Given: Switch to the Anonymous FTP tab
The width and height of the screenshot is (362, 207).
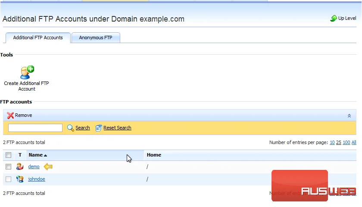Looking at the screenshot, I should click(96, 38).
